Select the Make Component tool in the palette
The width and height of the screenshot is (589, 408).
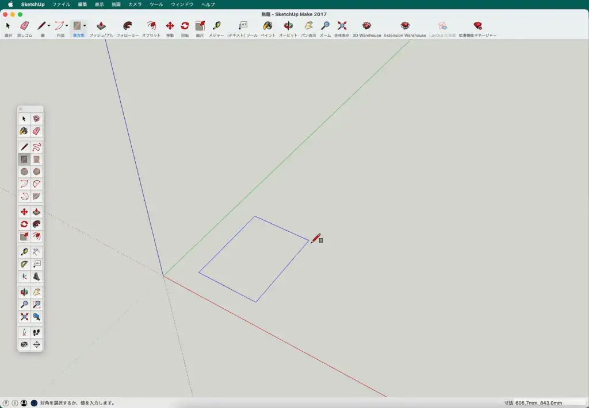[36, 119]
